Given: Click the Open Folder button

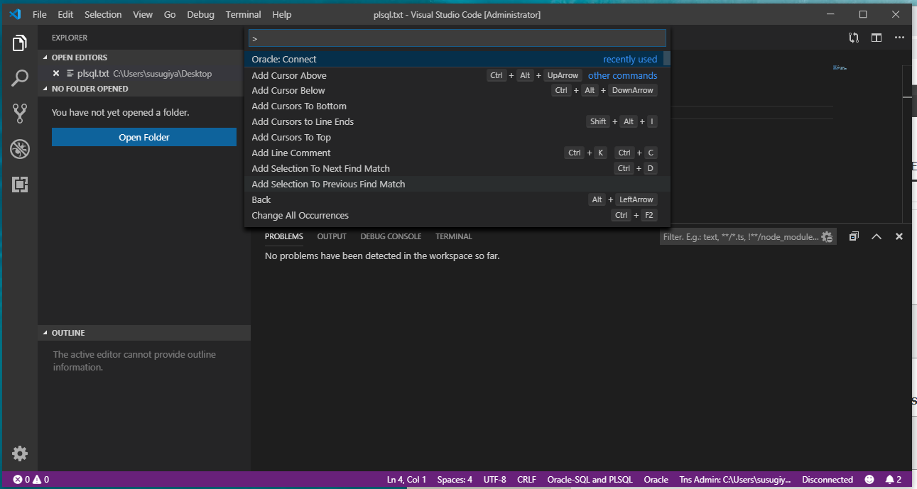Looking at the screenshot, I should coord(143,136).
